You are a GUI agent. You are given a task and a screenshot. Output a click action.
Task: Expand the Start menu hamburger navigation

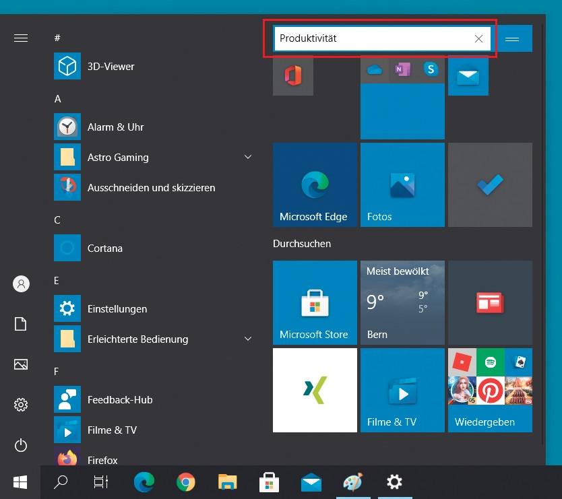pos(21,38)
